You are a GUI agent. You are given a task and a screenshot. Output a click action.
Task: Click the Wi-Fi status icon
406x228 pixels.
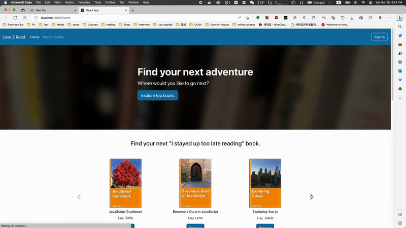pyautogui.click(x=363, y=3)
